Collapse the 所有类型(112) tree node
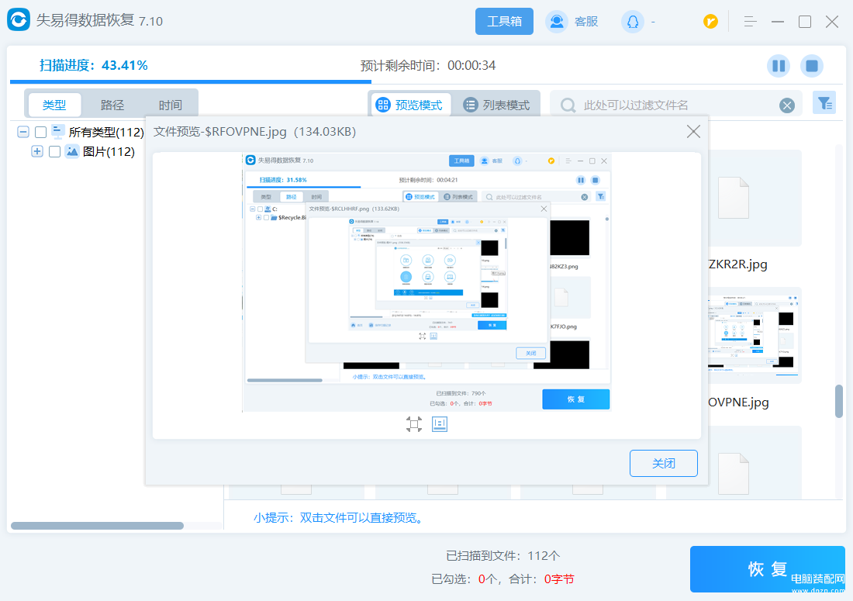 click(22, 132)
